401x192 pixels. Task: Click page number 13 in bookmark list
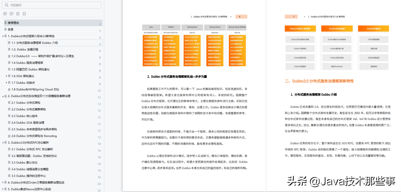[99, 97]
